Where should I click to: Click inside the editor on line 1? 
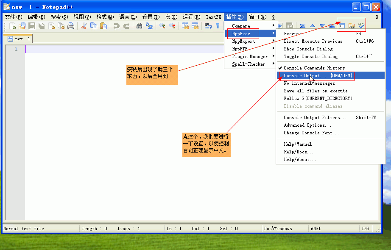click(x=125, y=49)
